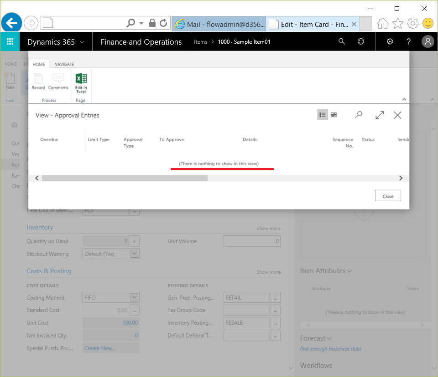The height and width of the screenshot is (377, 438).
Task: Click the Record ribbon button
Action: pyautogui.click(x=38, y=82)
